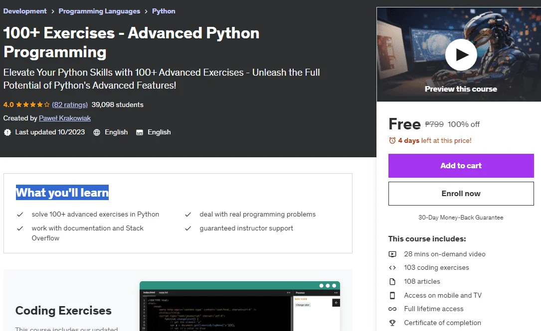This screenshot has width=541, height=331.
Task: Click the 108 articles text
Action: pyautogui.click(x=422, y=281)
